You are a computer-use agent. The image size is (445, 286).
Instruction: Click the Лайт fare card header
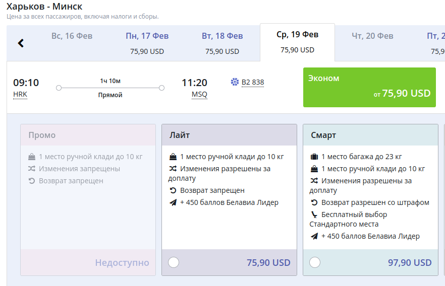point(229,135)
